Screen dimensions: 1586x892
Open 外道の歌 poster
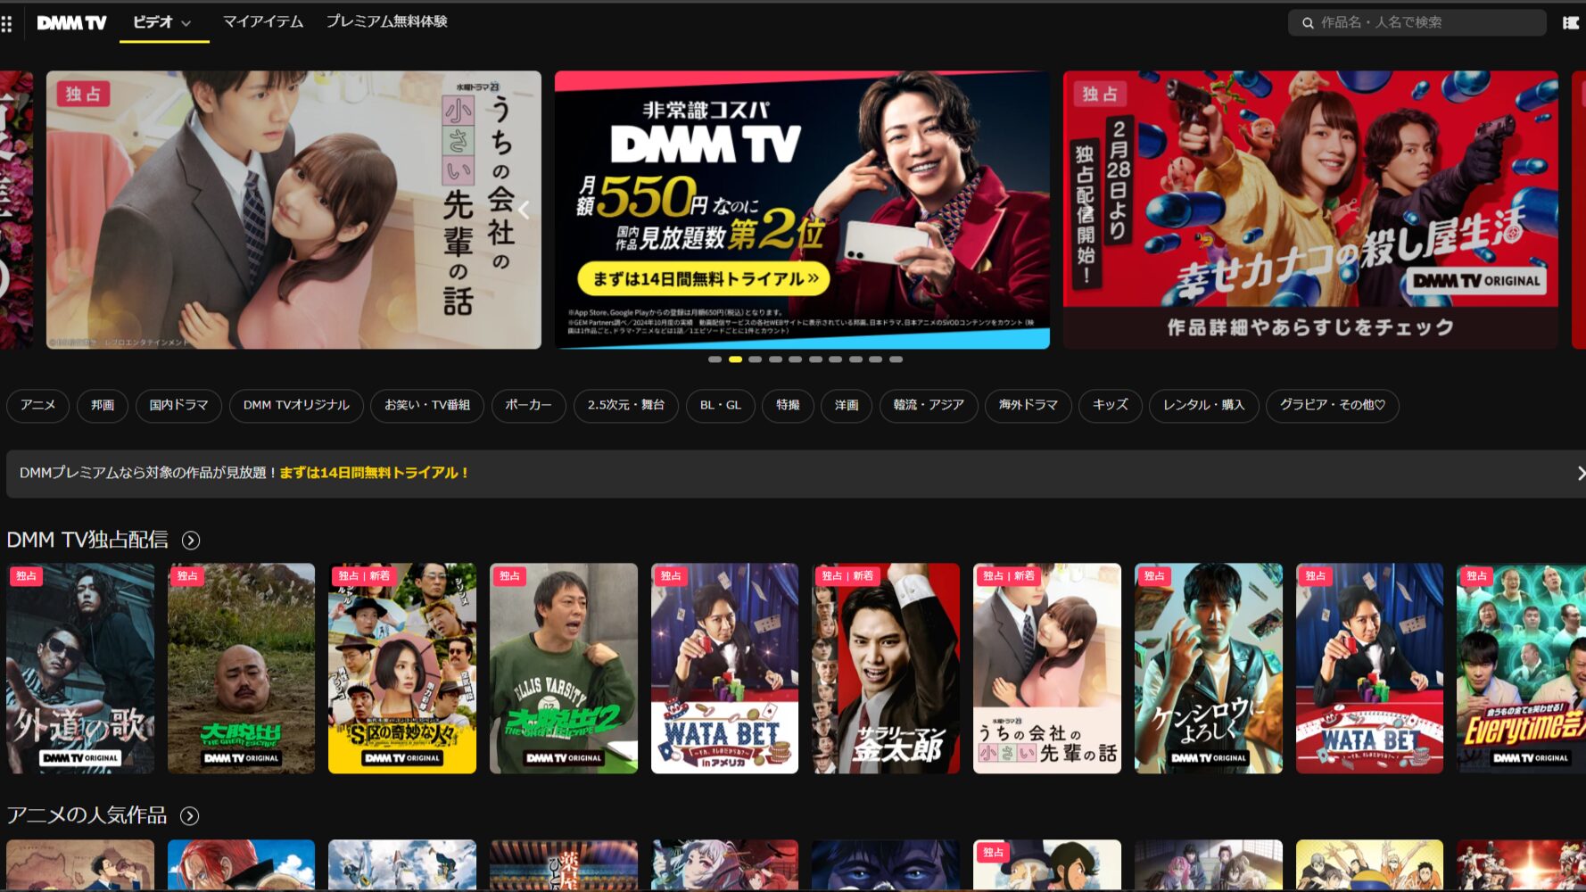tap(80, 668)
